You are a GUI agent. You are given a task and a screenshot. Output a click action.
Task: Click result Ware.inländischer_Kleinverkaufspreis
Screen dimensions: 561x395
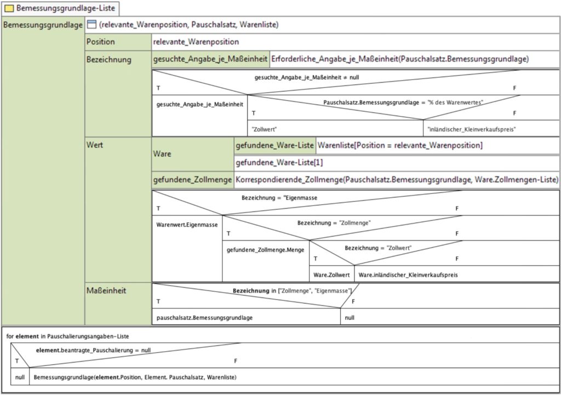click(x=408, y=275)
